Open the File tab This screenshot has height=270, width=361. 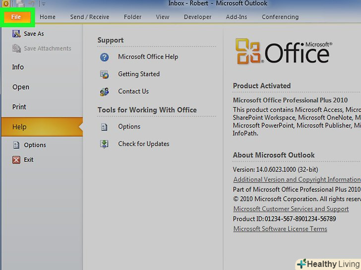(16, 17)
